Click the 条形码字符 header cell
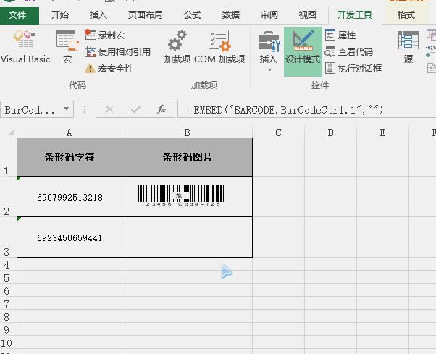The height and width of the screenshot is (354, 436). click(70, 157)
